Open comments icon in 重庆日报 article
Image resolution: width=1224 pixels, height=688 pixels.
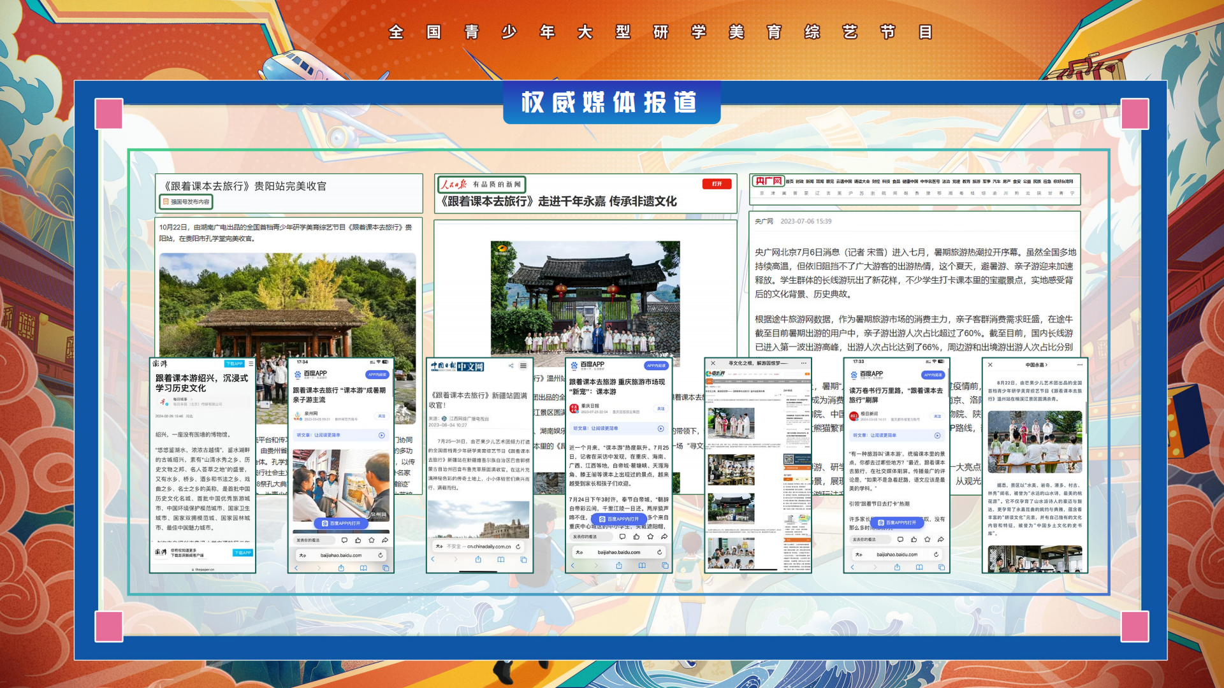(623, 536)
